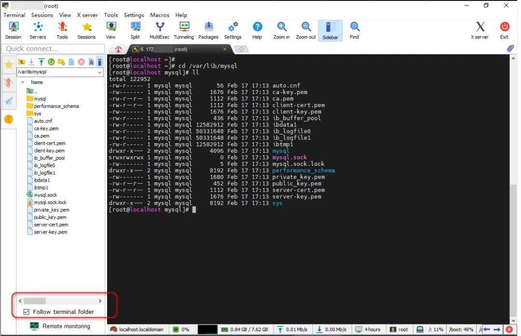Open the Sessions star toolbar button
The height and width of the screenshot is (336, 521).
86,30
